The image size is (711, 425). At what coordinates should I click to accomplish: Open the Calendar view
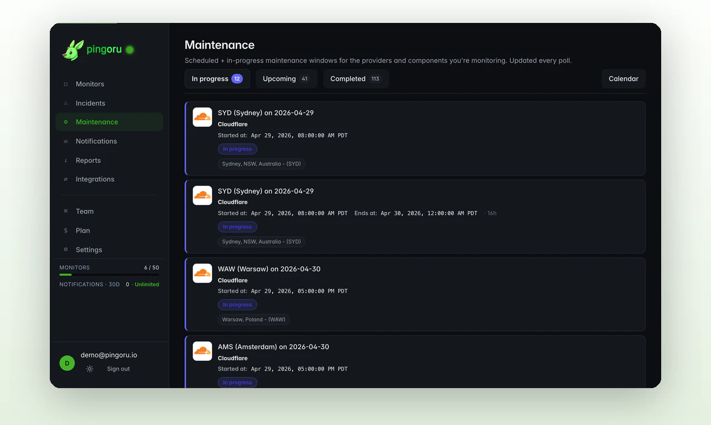click(623, 78)
